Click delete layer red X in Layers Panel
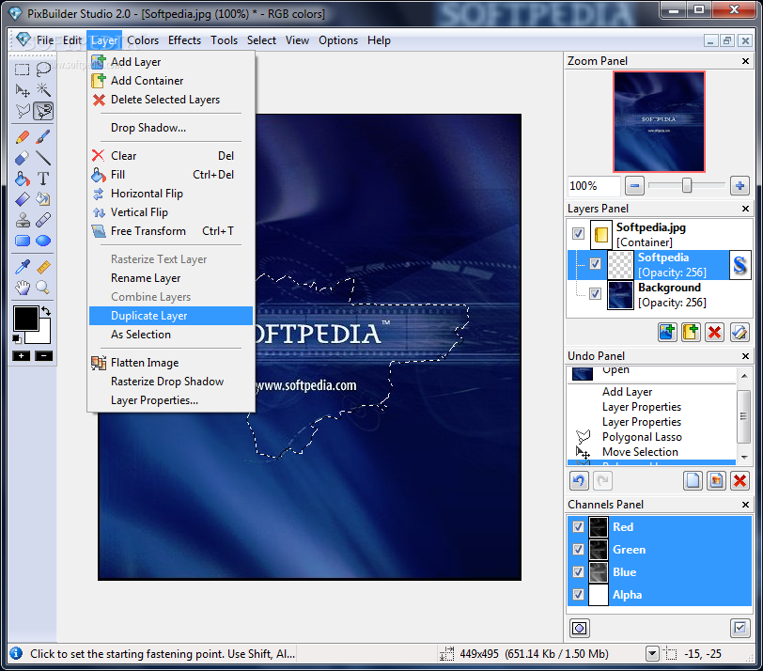 (714, 333)
